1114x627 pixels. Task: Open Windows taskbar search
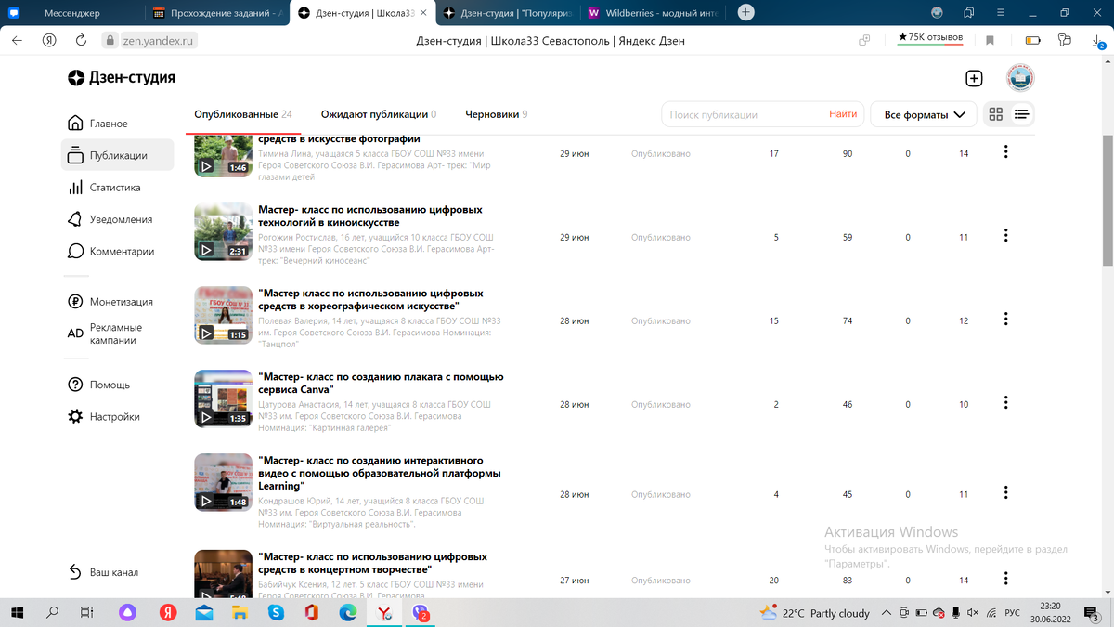tap(52, 613)
